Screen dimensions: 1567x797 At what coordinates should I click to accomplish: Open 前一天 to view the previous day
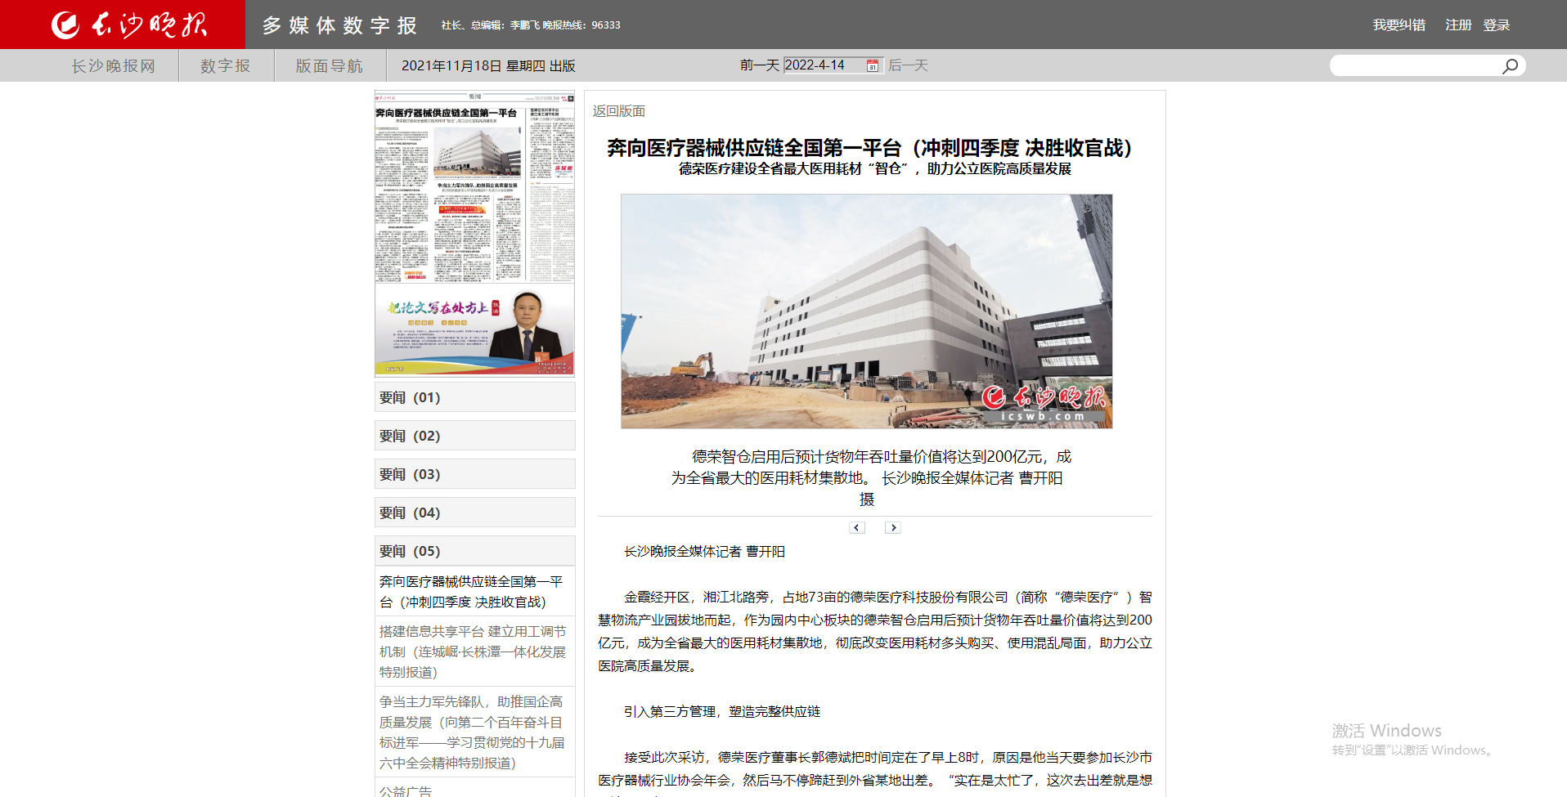click(x=758, y=65)
